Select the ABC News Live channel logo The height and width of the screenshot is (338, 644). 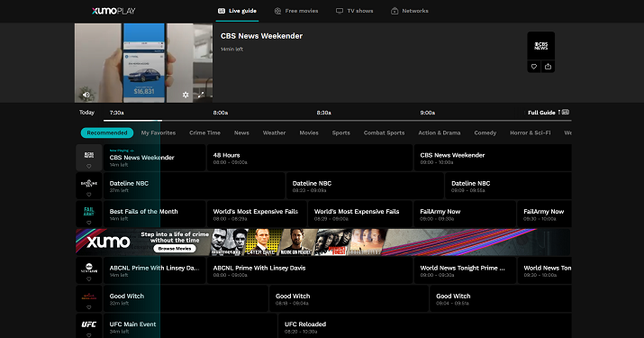88,268
